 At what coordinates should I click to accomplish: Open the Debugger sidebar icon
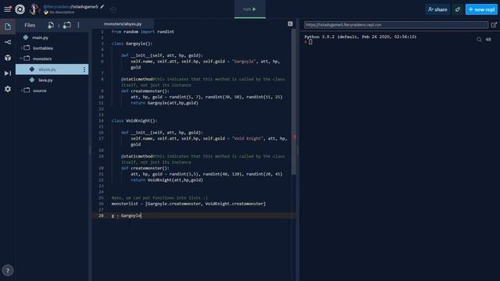pyautogui.click(x=8, y=73)
